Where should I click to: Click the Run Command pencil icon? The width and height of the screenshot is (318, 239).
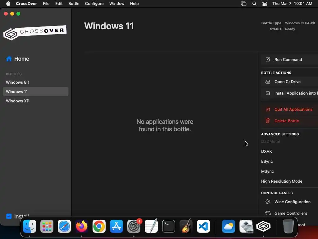pos(268,59)
